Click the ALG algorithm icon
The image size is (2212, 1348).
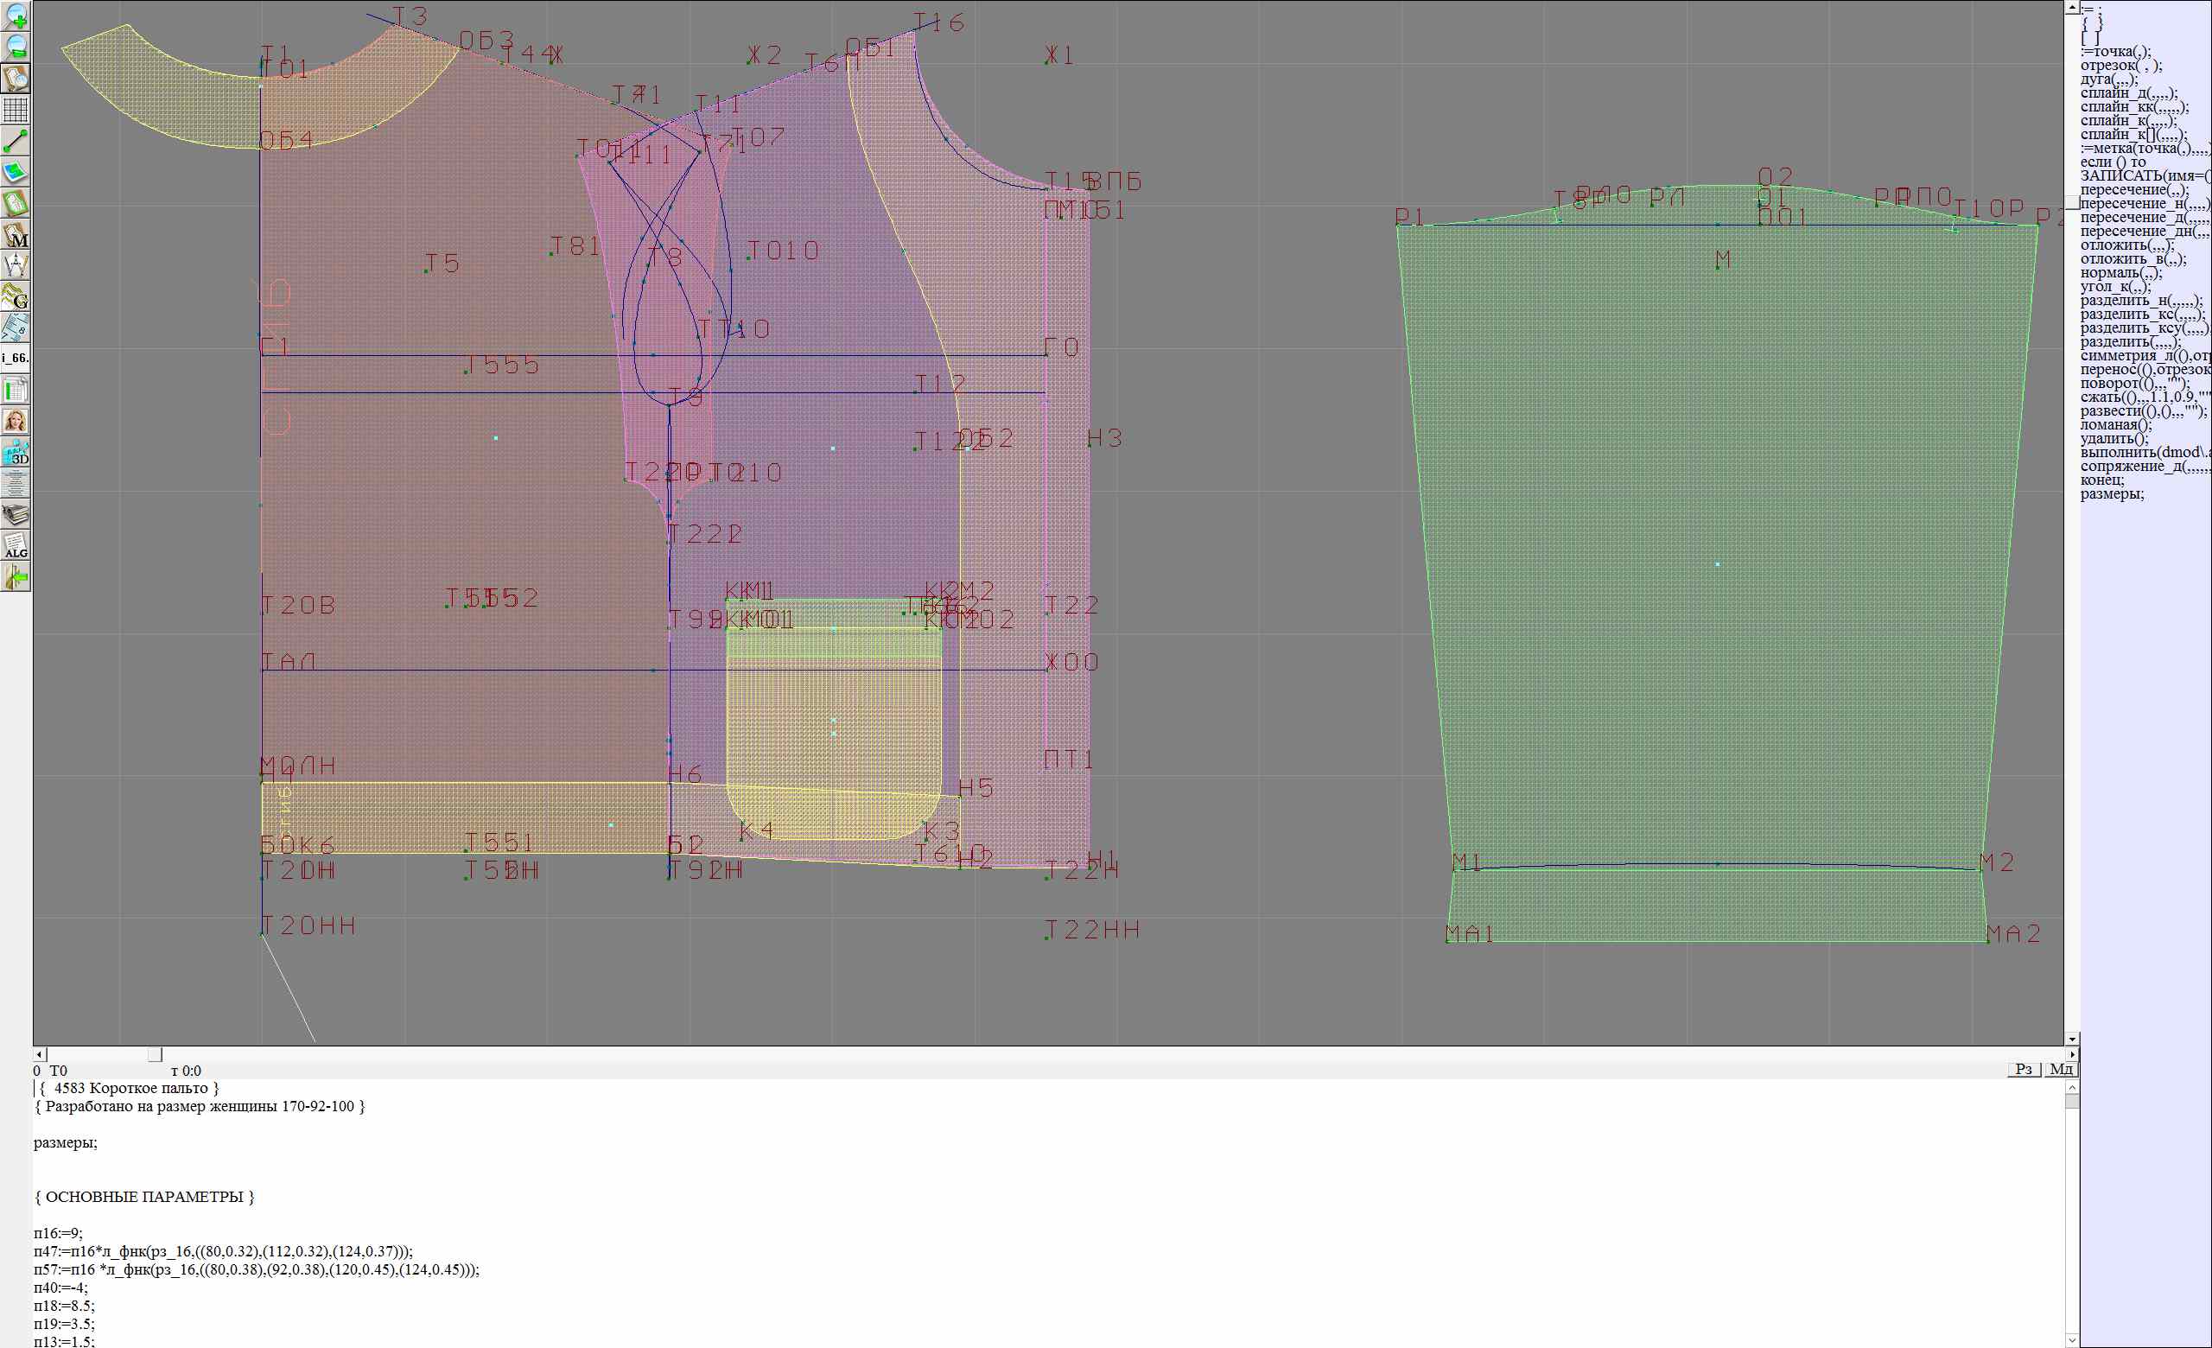16,545
